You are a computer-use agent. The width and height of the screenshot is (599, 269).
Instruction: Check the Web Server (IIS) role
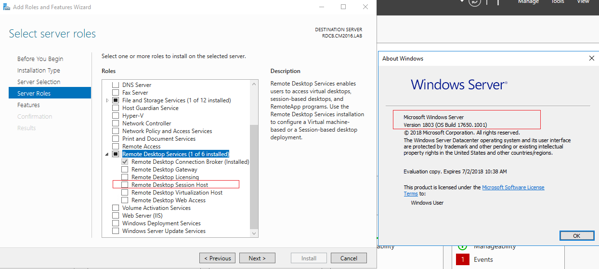point(116,216)
